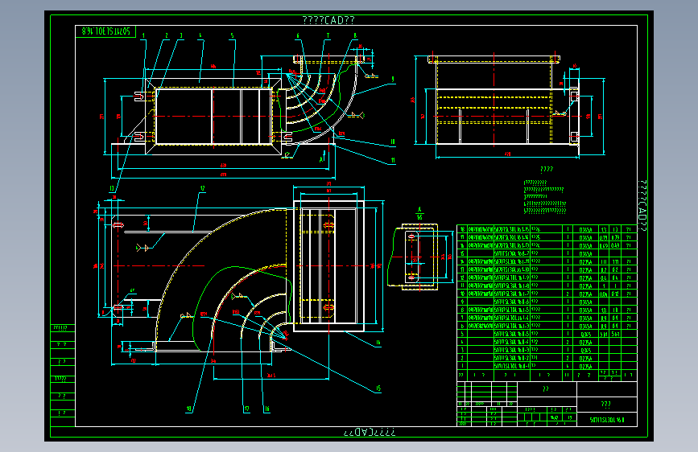Image resolution: width=698 pixels, height=452 pixels.
Task: Select the item number 18 cell in the parts list
Action: tap(462, 229)
